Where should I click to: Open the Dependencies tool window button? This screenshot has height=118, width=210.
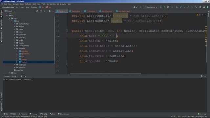[63, 114]
